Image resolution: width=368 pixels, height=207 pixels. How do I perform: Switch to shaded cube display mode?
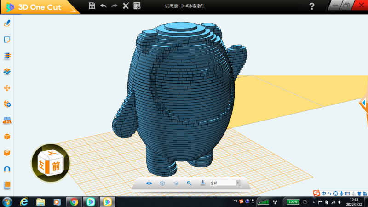coord(176,183)
